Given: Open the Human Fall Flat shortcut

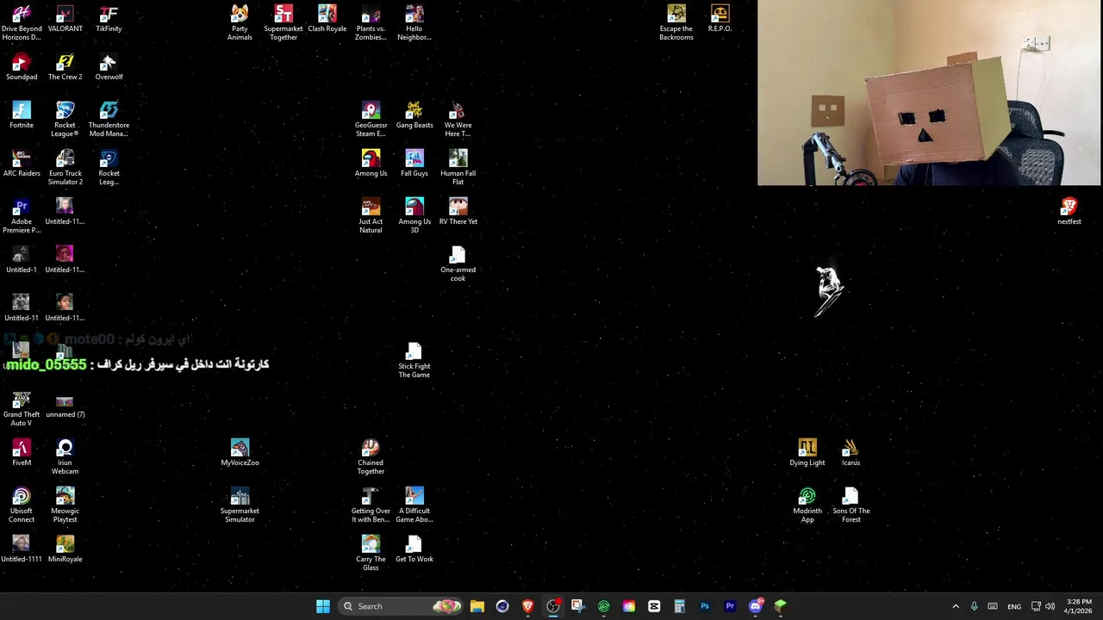Looking at the screenshot, I should [458, 167].
